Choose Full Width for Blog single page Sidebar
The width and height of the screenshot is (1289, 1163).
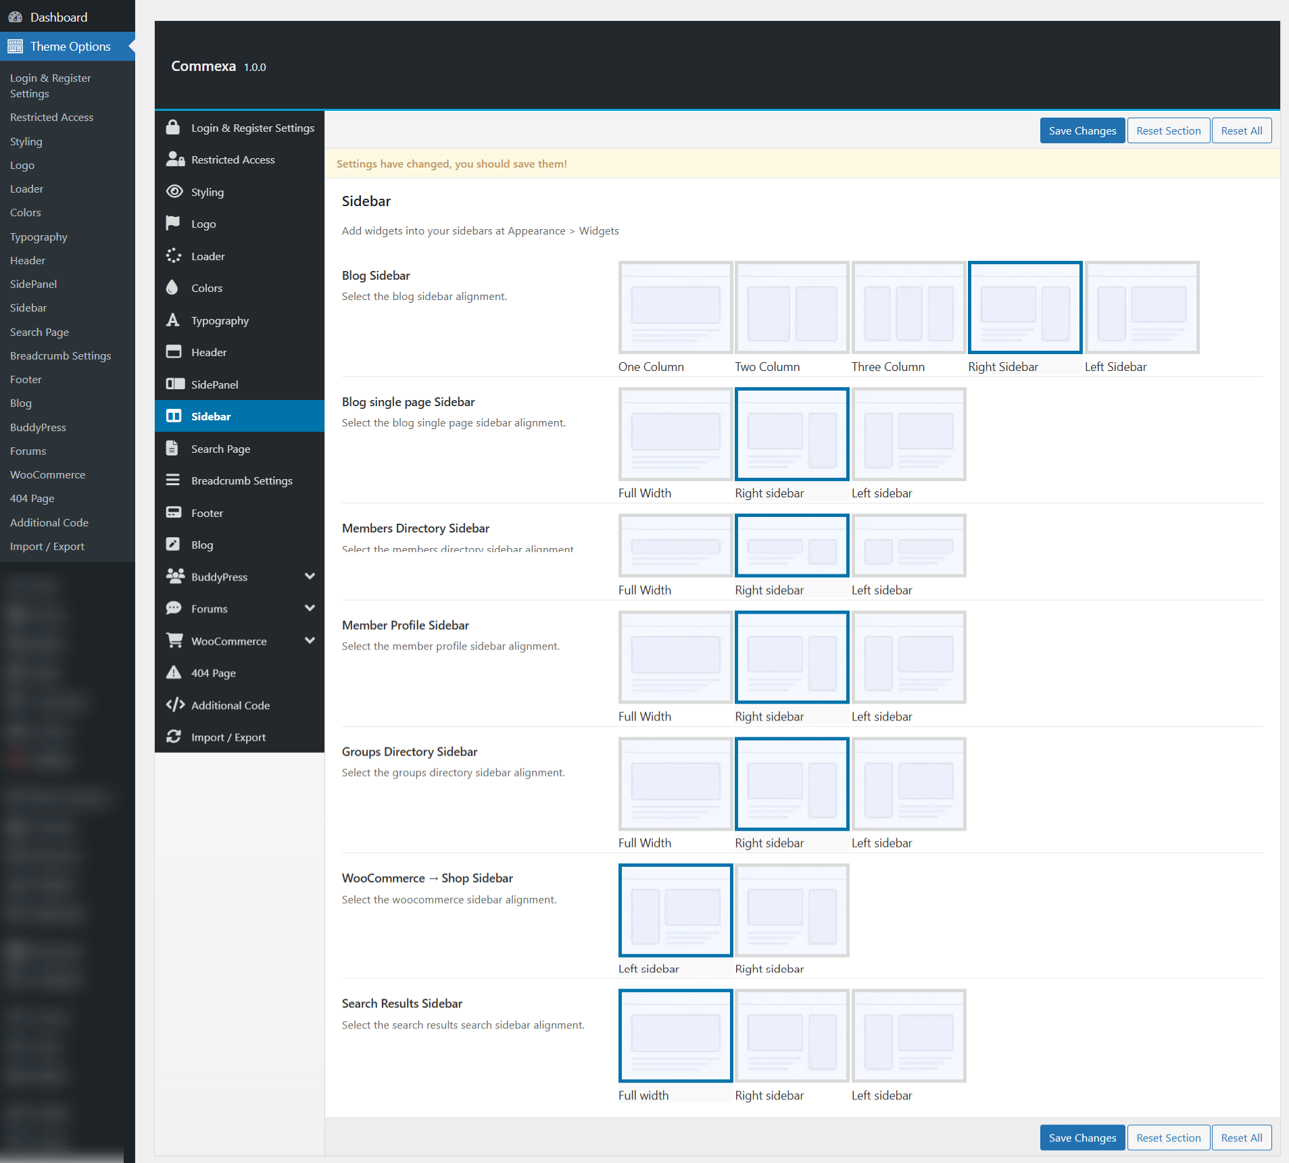(x=675, y=434)
